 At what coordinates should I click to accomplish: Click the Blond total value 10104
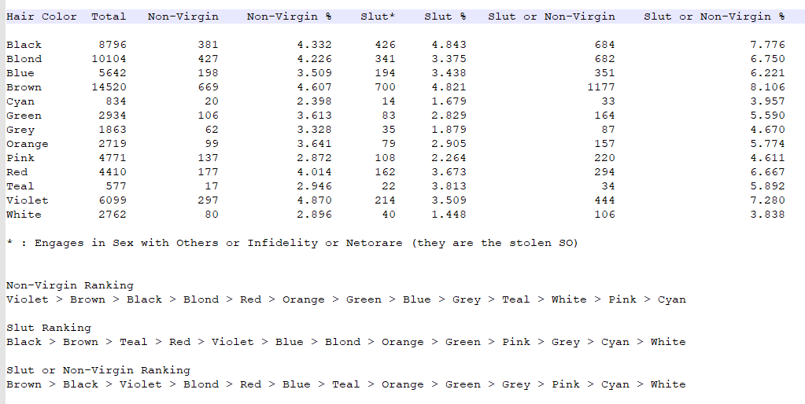[x=109, y=59]
